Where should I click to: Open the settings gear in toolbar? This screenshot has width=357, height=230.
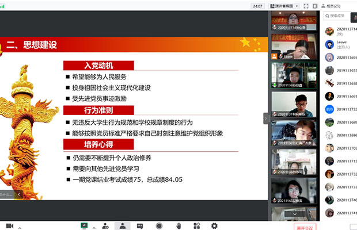click(214, 226)
